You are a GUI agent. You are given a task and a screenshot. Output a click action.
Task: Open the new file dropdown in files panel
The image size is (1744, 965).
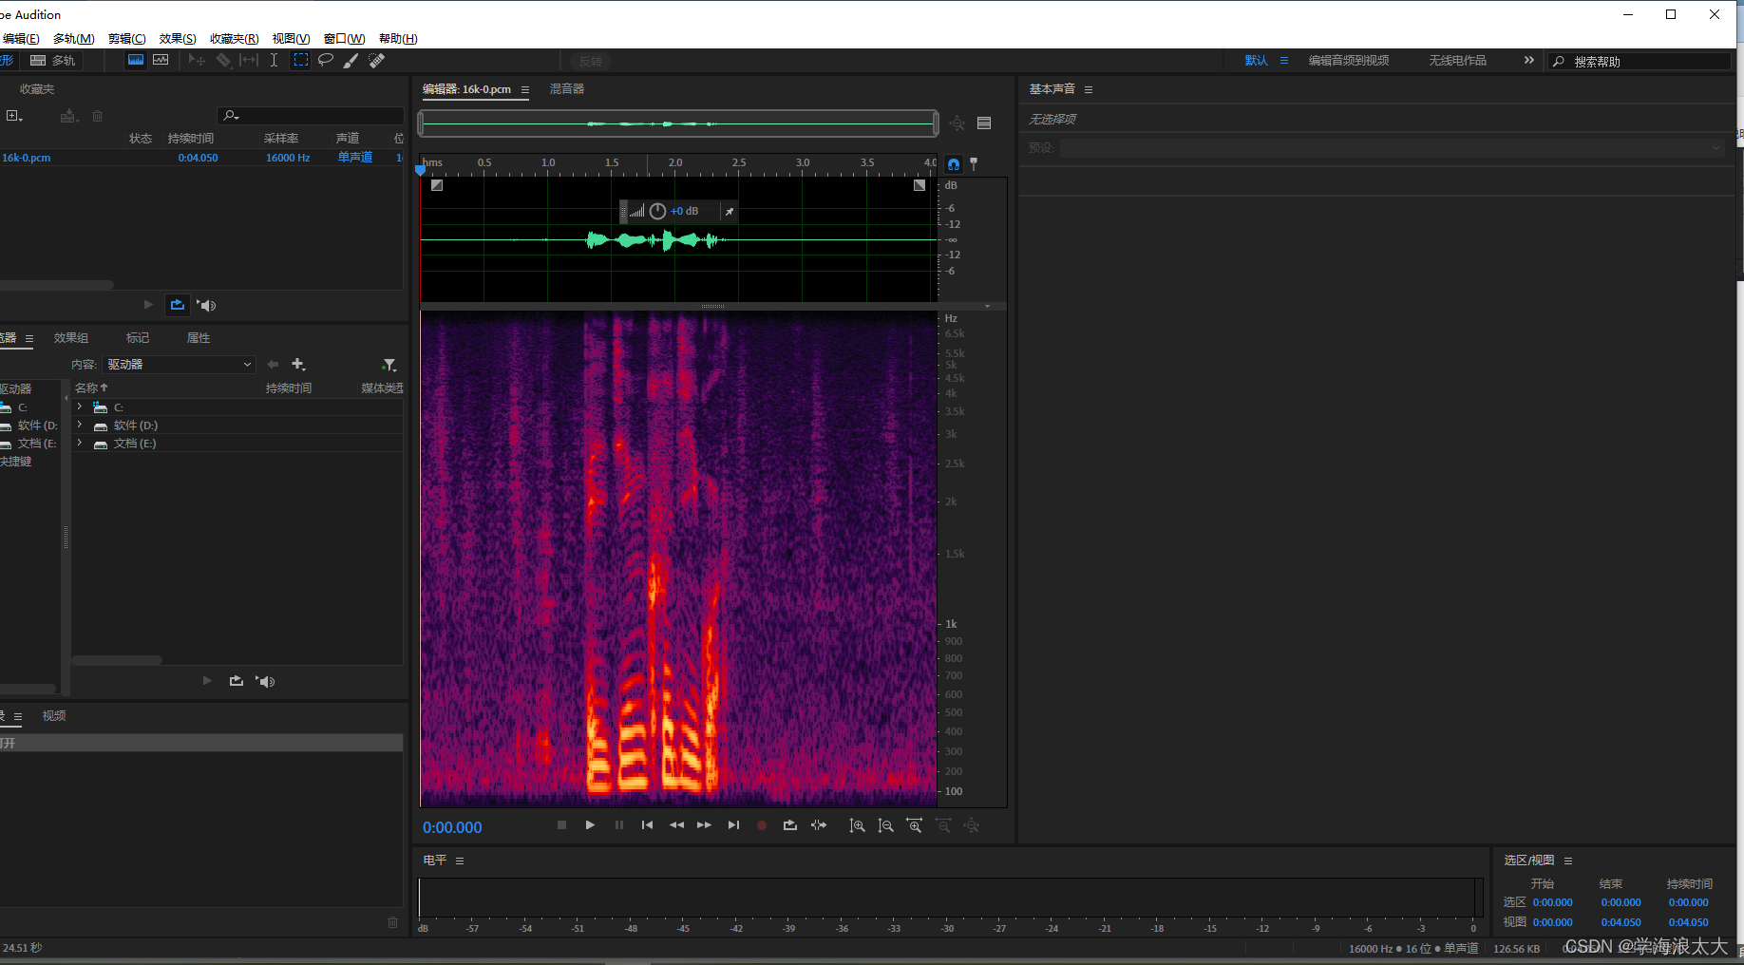pyautogui.click(x=14, y=116)
